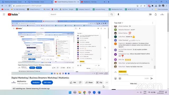The width and height of the screenshot is (169, 95).
Task: Click the taskbar clock and date
Action: click(x=160, y=92)
